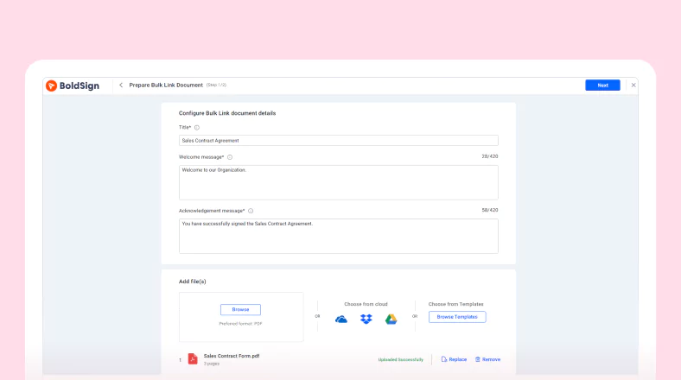This screenshot has height=380, width=681.
Task: Click the Choose from Templates label
Action: click(x=455, y=304)
